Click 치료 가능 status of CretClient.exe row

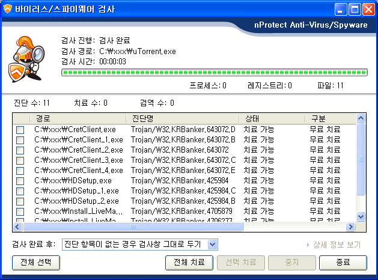[258, 130]
